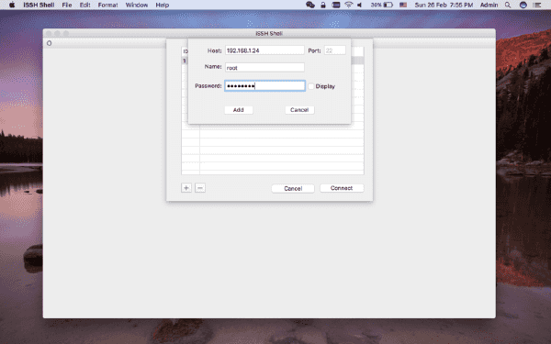Click into the Password field

coord(264,86)
